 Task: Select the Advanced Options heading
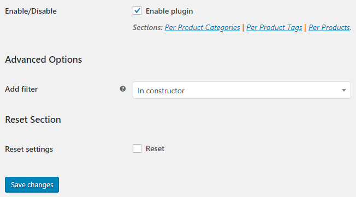(x=43, y=59)
